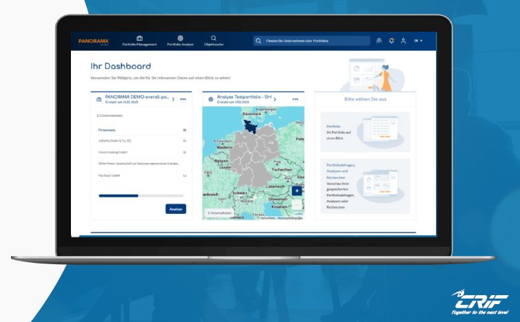Click the globe icon on Analyse Testportfolio widget
The height and width of the screenshot is (322, 520).
click(x=211, y=99)
